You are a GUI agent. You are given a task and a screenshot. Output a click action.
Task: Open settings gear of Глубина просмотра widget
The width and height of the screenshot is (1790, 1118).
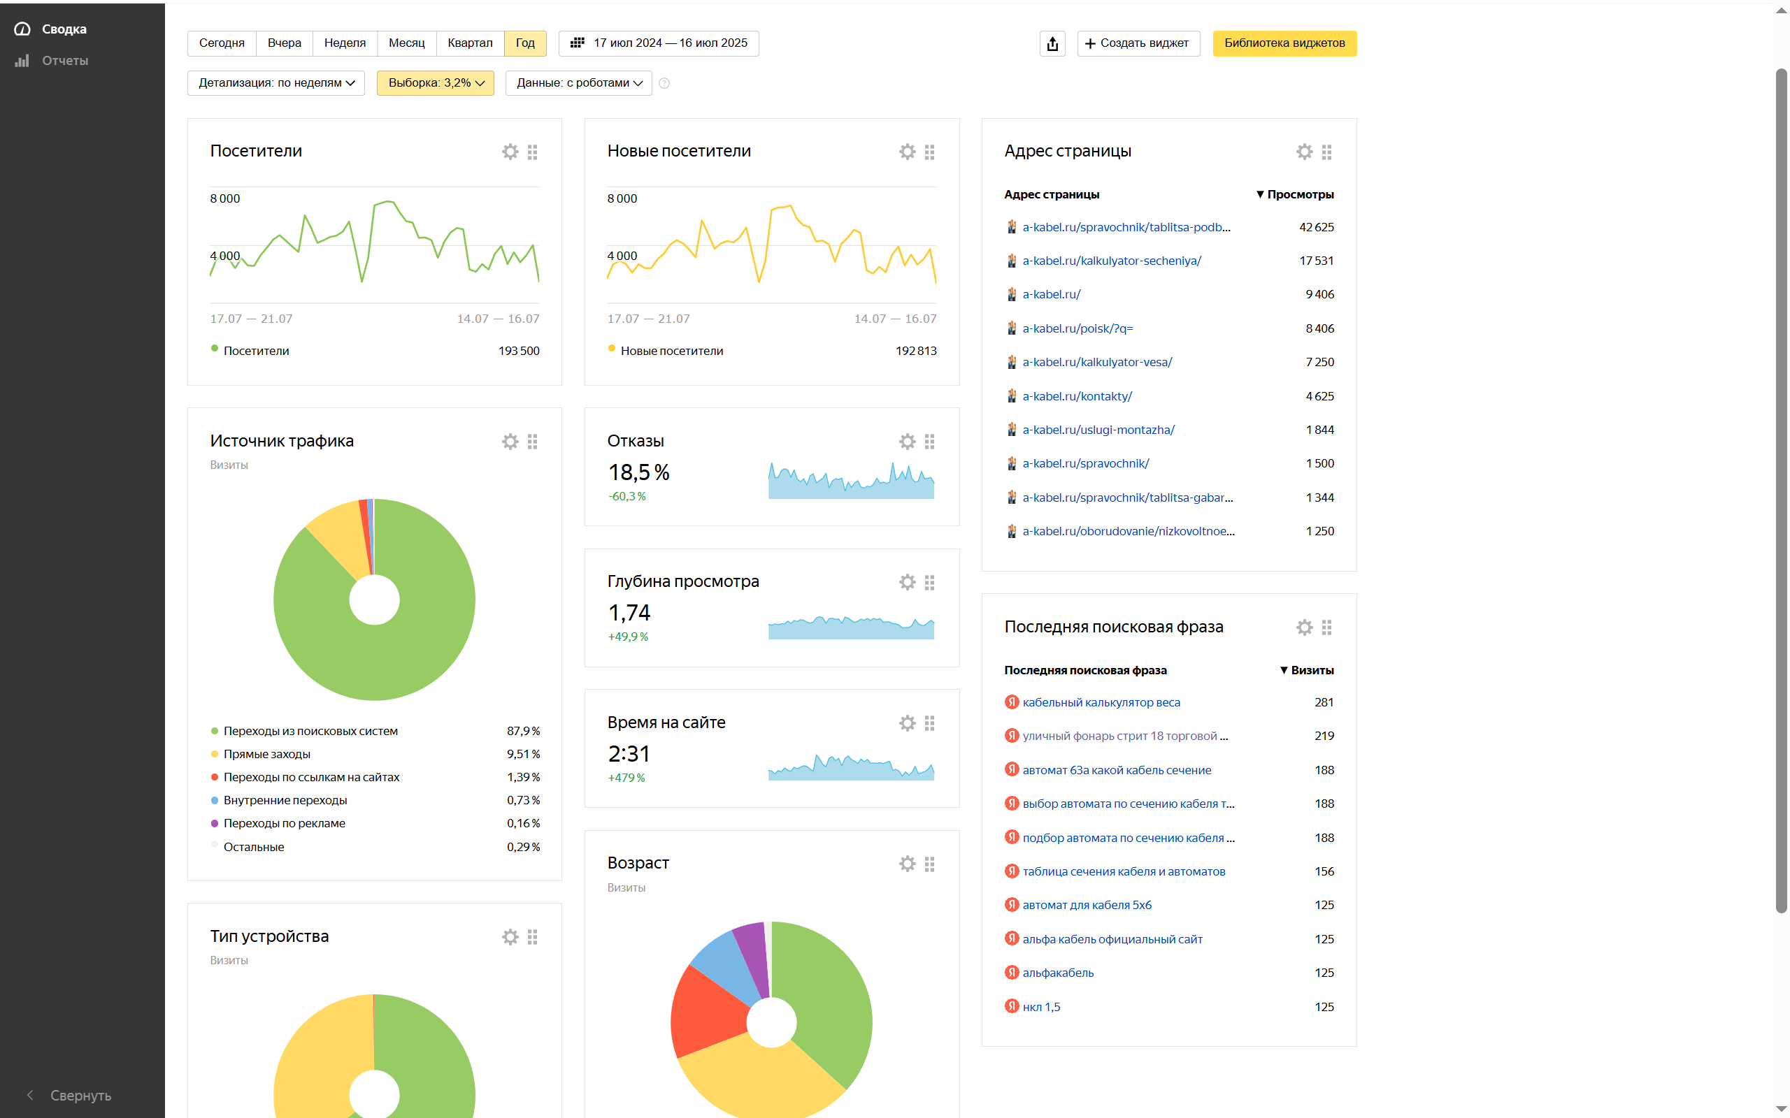point(908,582)
